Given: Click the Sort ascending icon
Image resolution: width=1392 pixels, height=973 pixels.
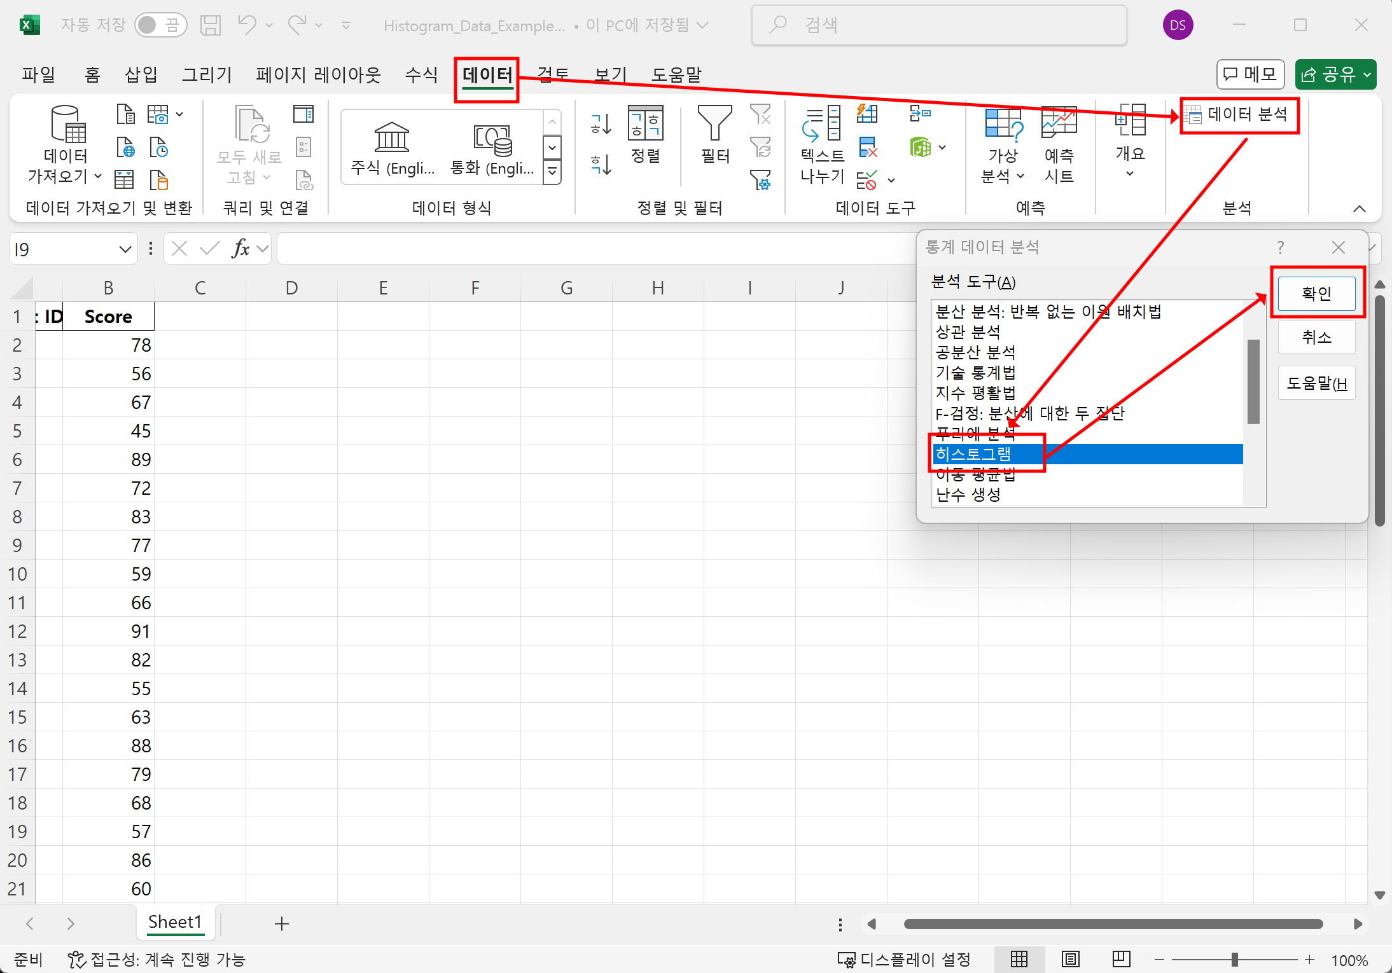Looking at the screenshot, I should (x=601, y=124).
